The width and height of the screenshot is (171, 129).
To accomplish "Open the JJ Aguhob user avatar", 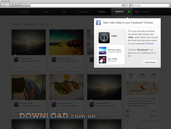I will tap(137, 12).
